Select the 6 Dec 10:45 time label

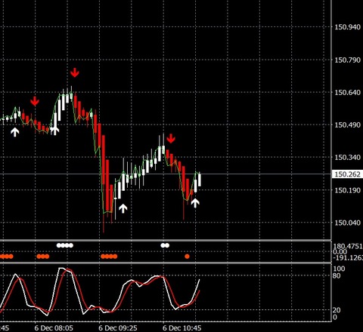(x=182, y=328)
